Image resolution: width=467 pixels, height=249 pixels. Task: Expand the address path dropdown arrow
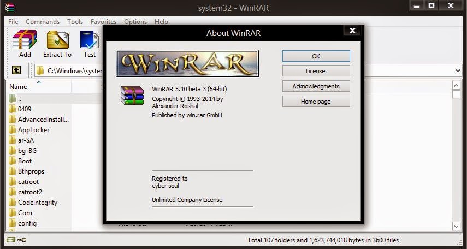tap(458, 71)
